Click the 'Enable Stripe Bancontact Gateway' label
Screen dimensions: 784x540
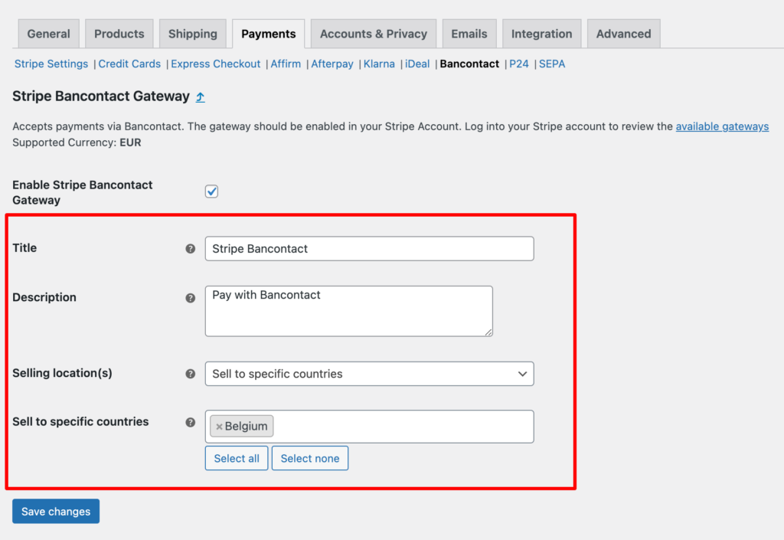[x=83, y=192]
